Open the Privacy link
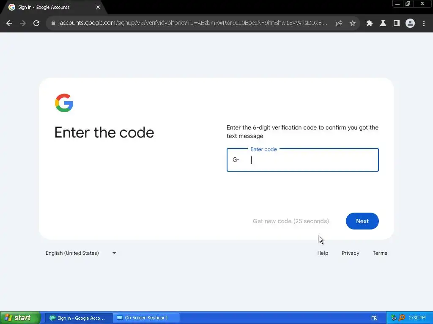 [350, 253]
